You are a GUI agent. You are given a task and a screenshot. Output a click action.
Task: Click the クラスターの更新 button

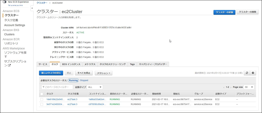[x=224, y=12]
